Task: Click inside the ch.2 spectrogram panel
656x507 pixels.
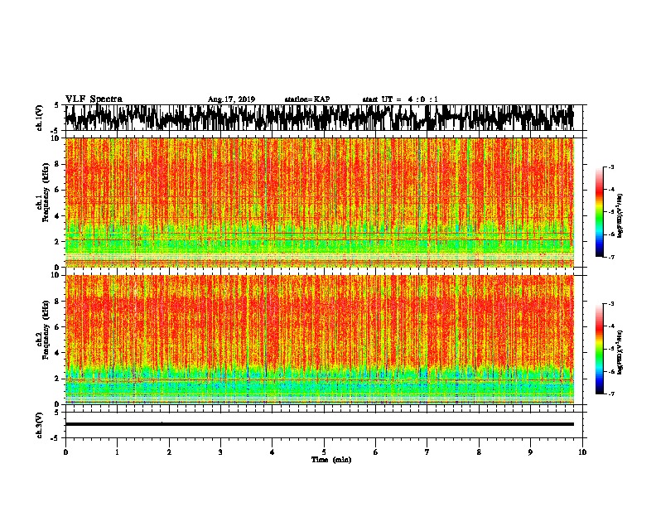Action: pyautogui.click(x=319, y=340)
